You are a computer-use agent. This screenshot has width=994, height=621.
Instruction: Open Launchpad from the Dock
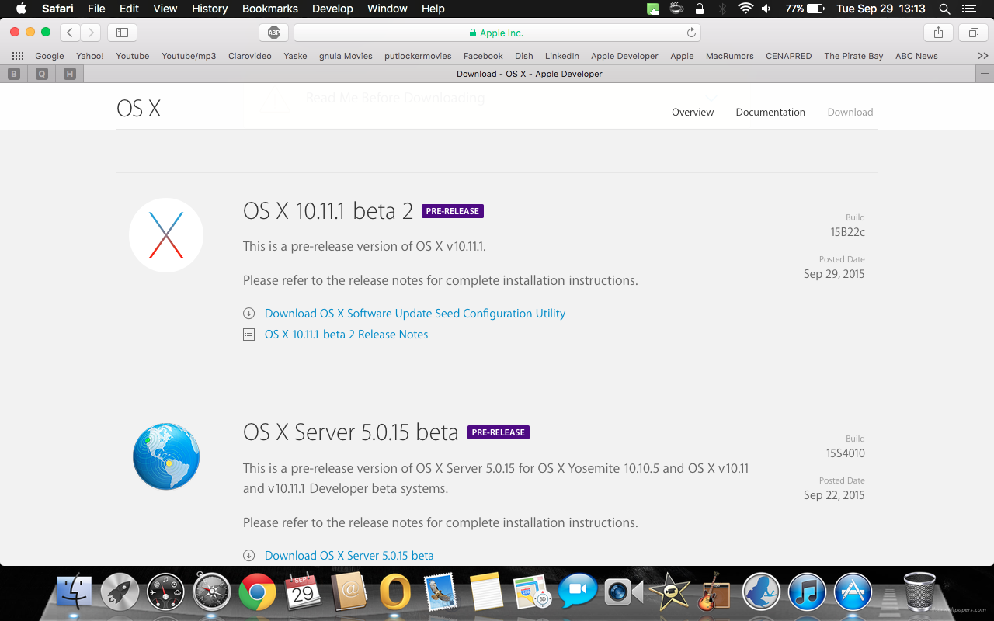pyautogui.click(x=120, y=593)
